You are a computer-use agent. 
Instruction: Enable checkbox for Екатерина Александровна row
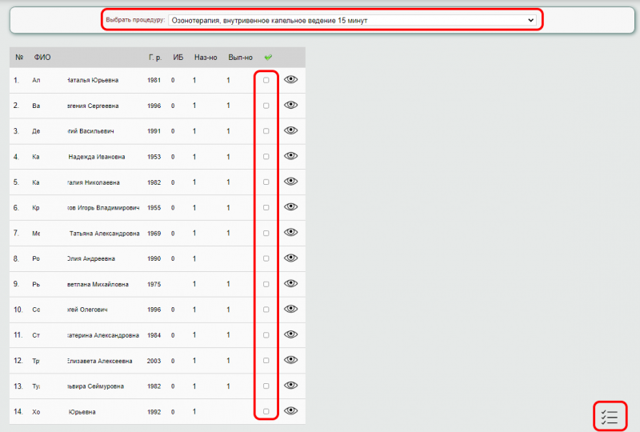coord(266,334)
